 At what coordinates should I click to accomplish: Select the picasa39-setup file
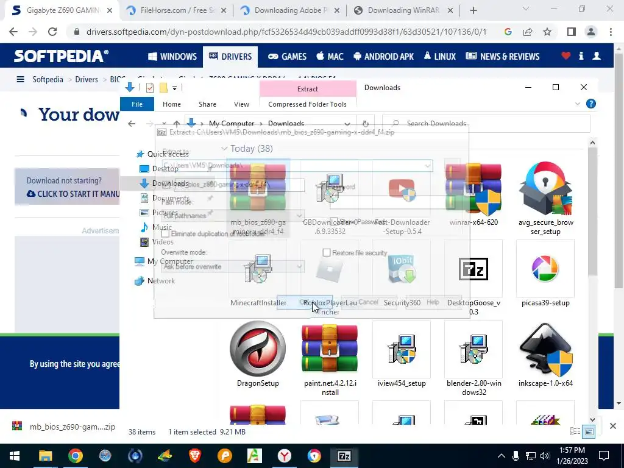[x=545, y=274]
